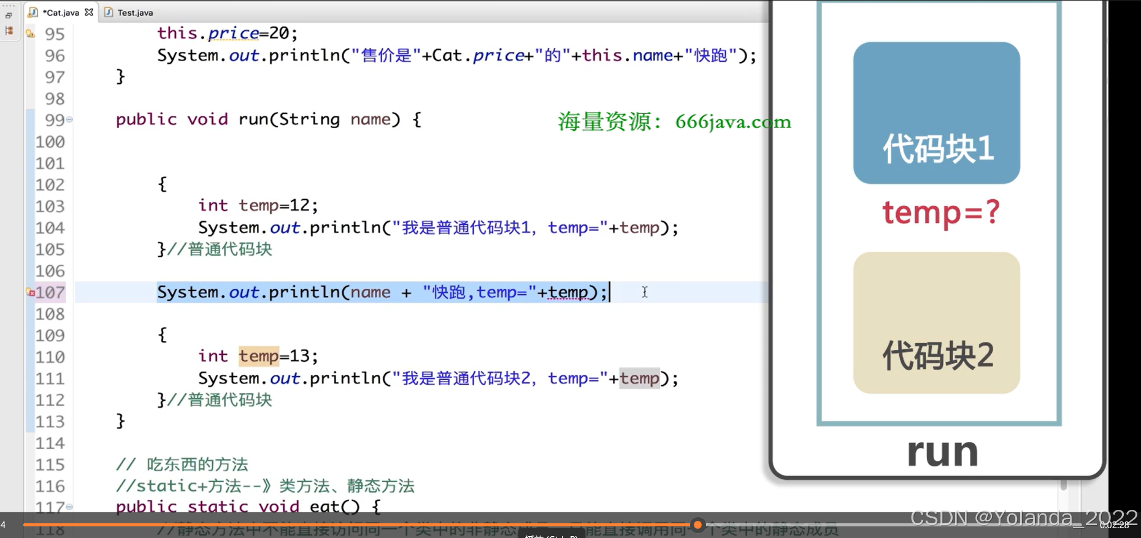Click string '我是普通代码块1' on line 104

(x=466, y=228)
